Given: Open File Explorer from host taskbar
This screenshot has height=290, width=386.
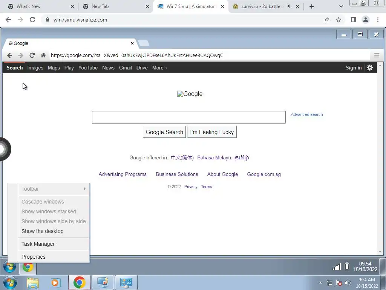Looking at the screenshot, I should click(33, 283).
